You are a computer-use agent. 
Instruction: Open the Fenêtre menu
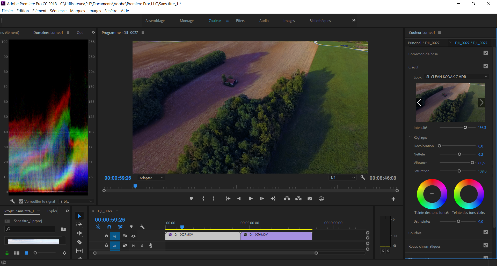click(111, 11)
